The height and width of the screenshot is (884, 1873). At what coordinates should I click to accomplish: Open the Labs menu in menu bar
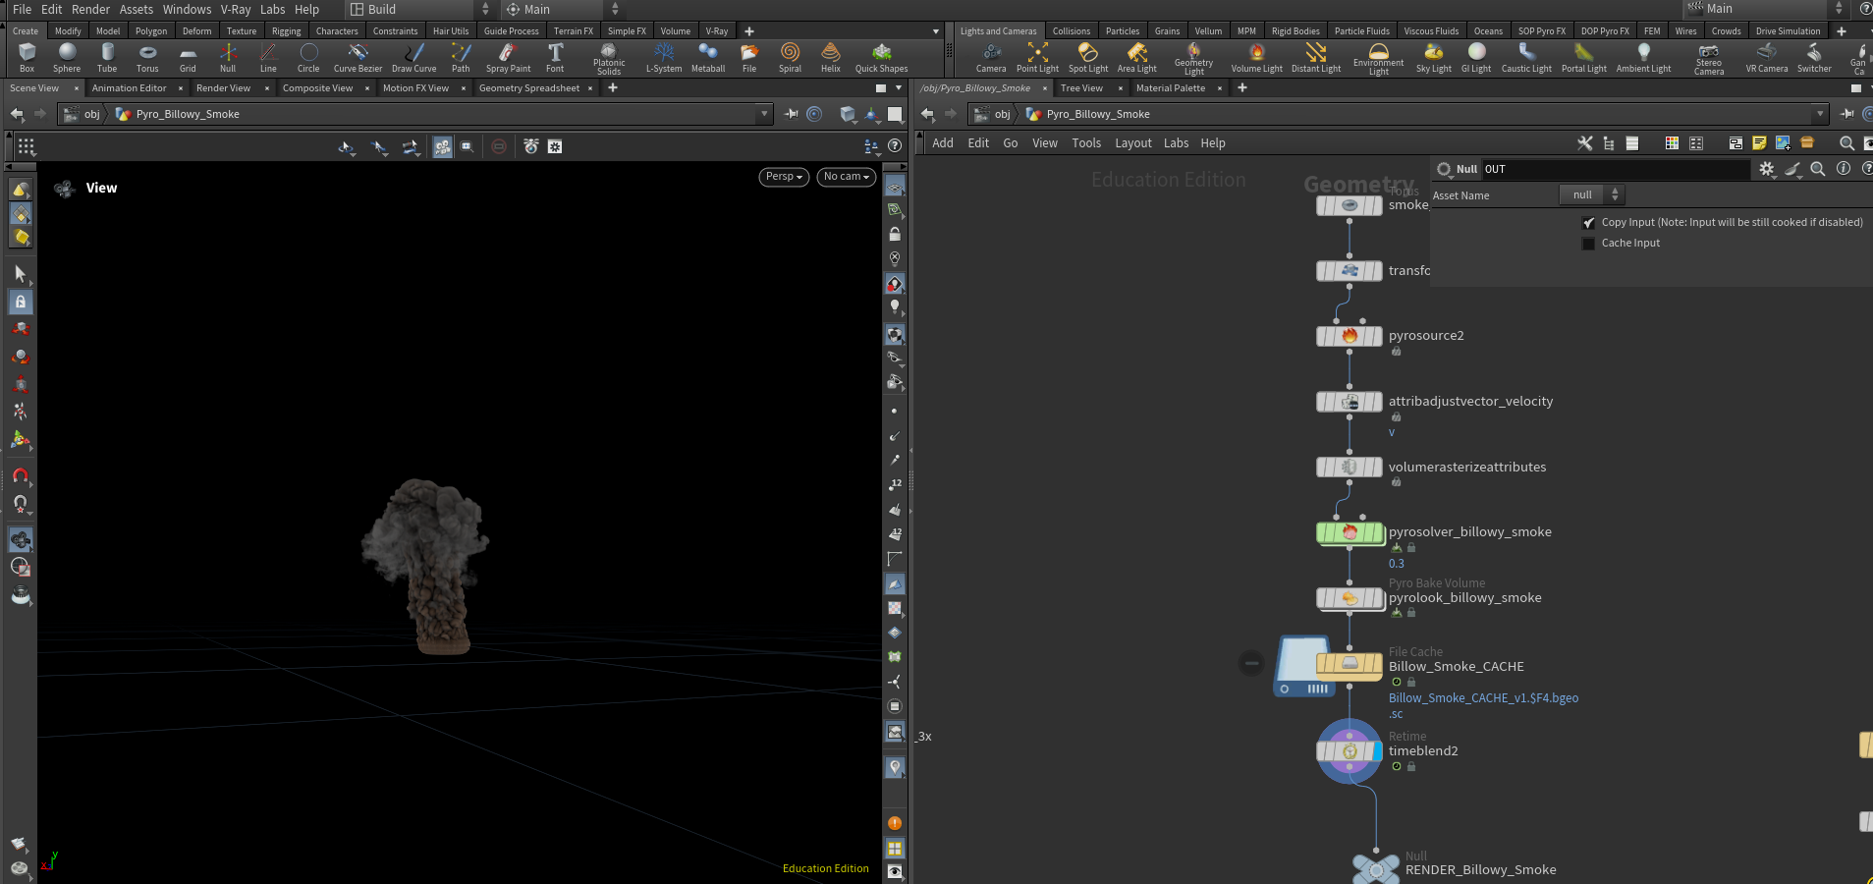[x=272, y=10]
